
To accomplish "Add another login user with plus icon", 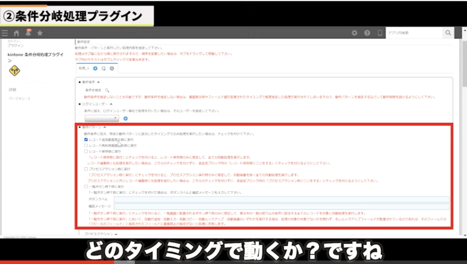I will tap(125, 118).
